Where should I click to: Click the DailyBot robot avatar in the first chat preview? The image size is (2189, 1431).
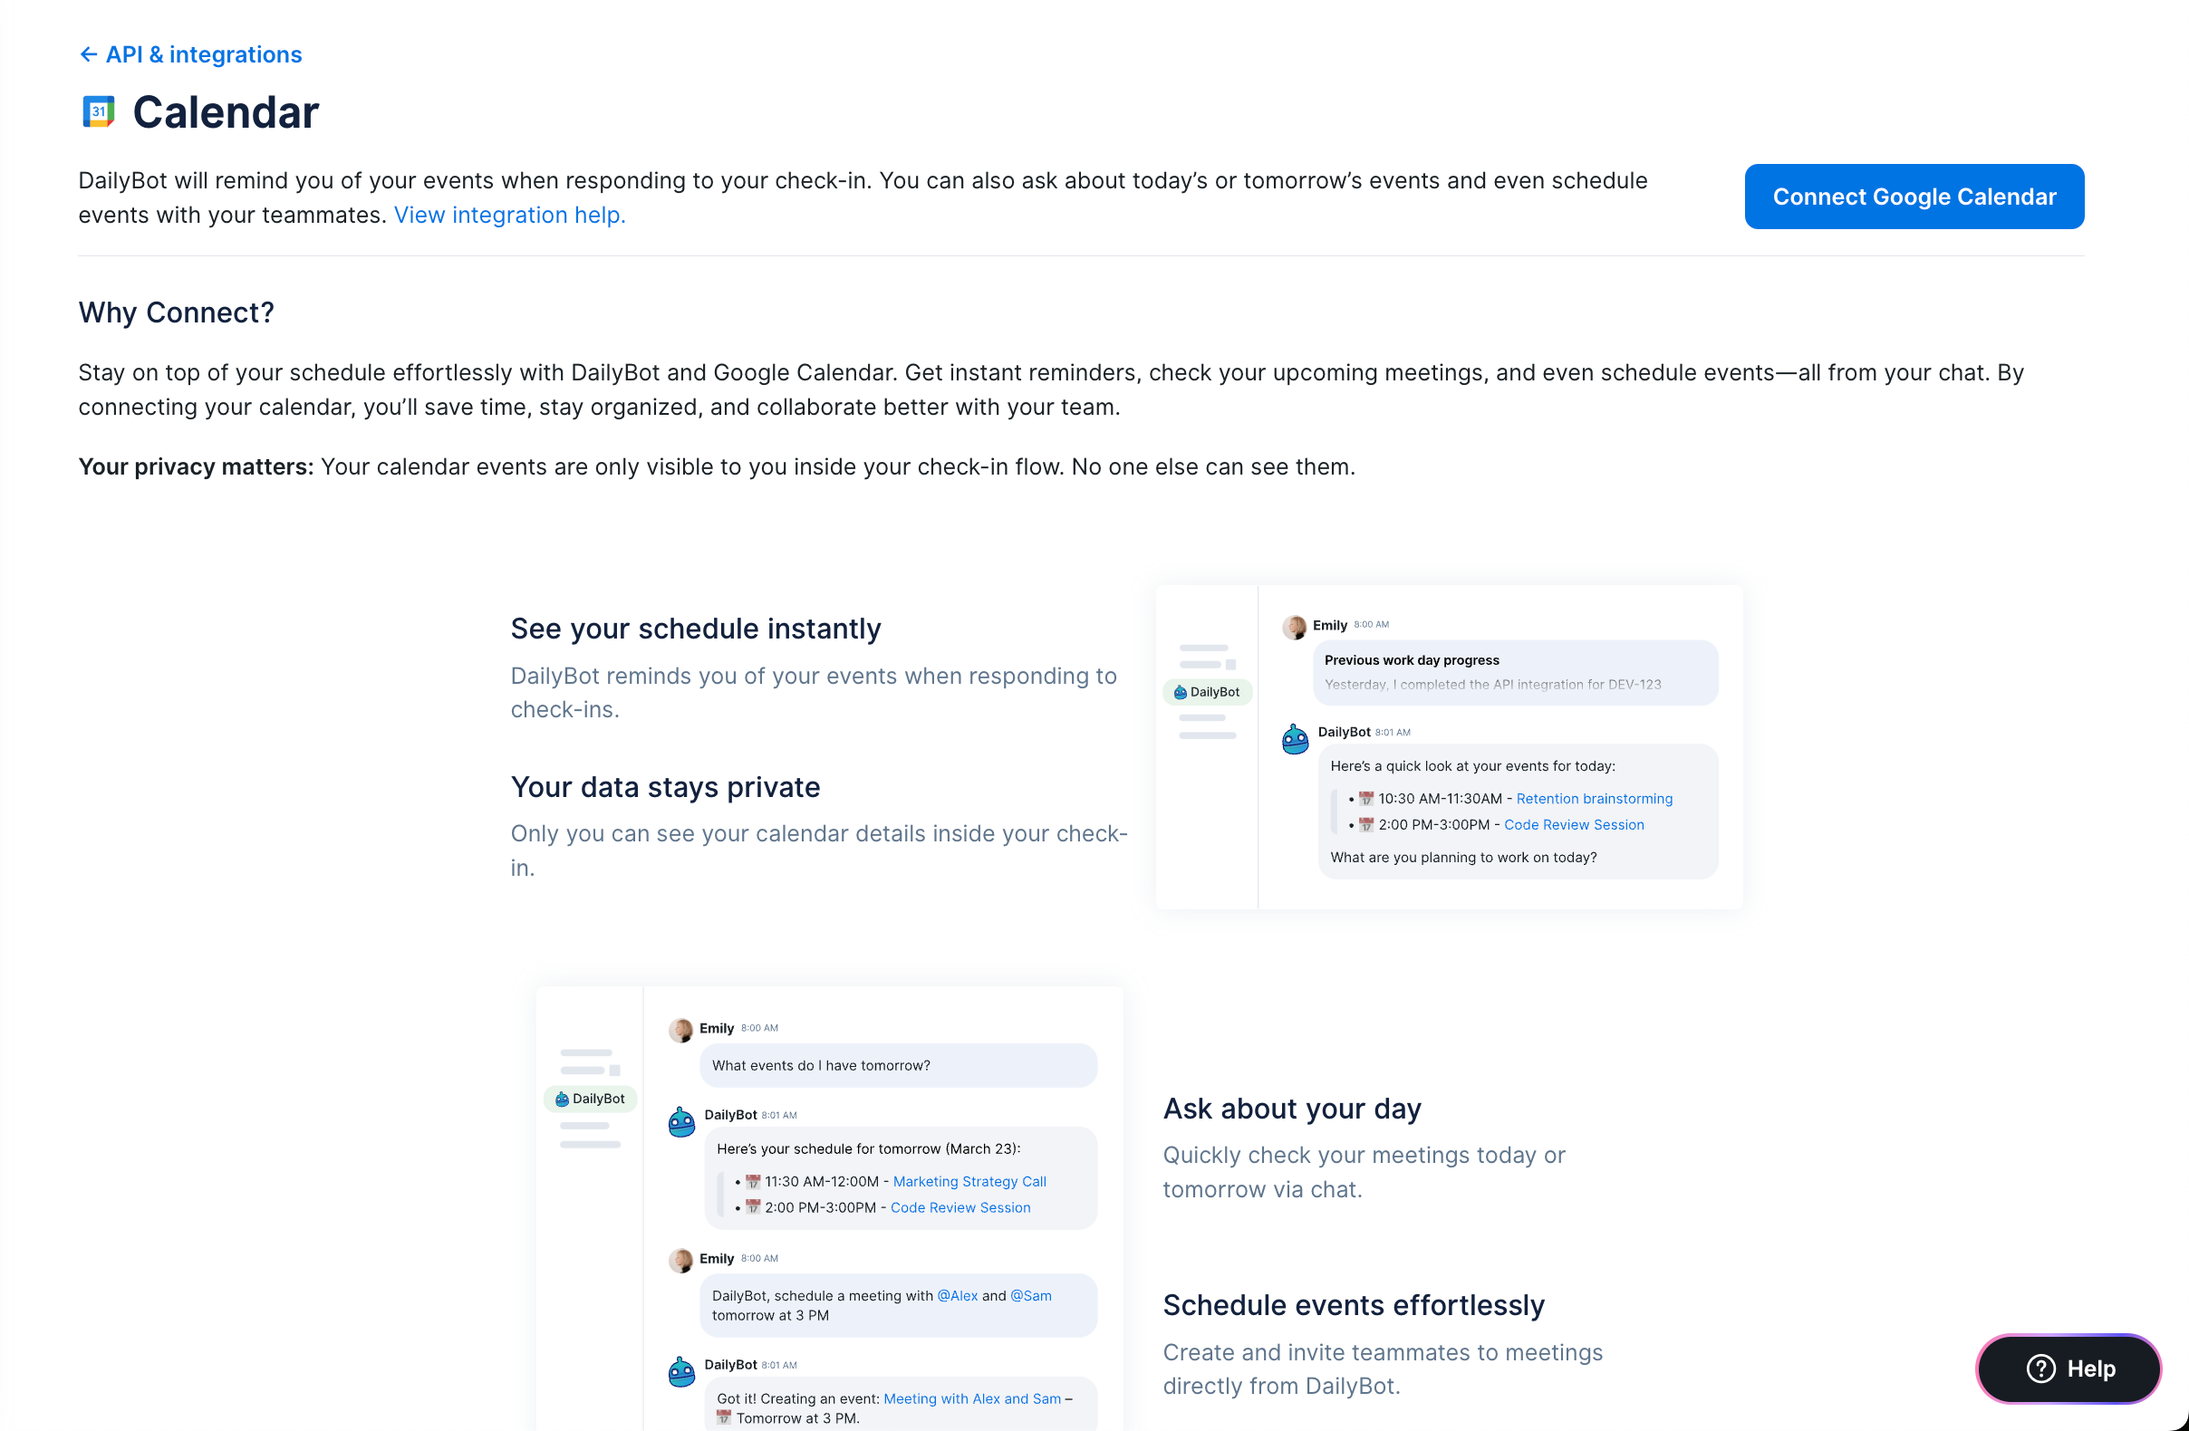point(1295,738)
